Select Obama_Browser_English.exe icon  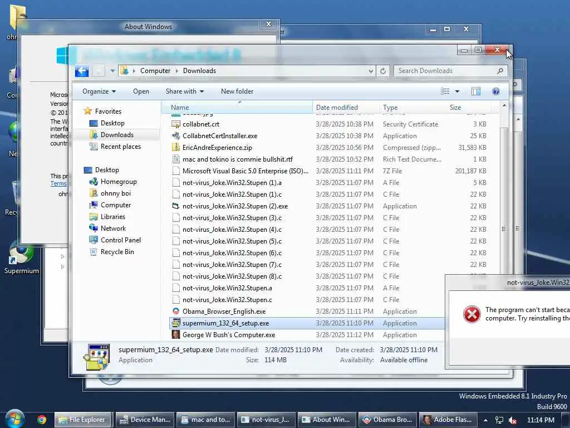point(176,311)
